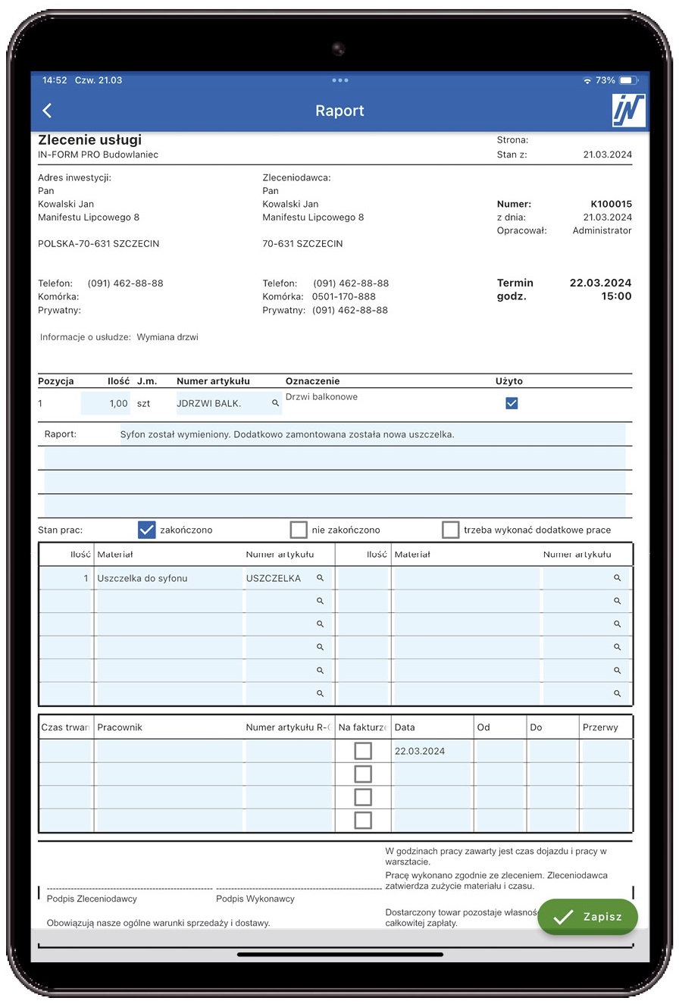The height and width of the screenshot is (1004, 679).
Task: Check Na fakturze box in first row
Action: click(x=363, y=751)
